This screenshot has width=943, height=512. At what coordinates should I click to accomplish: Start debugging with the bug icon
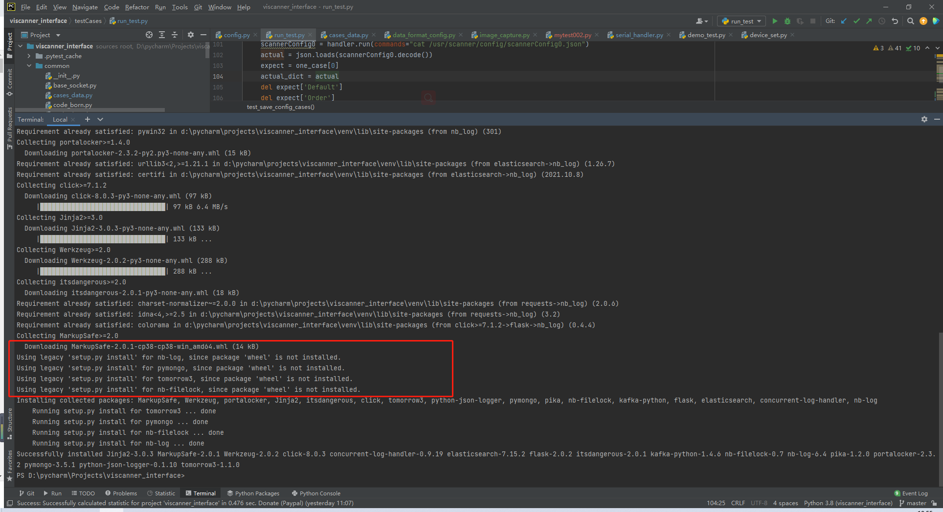pos(787,21)
